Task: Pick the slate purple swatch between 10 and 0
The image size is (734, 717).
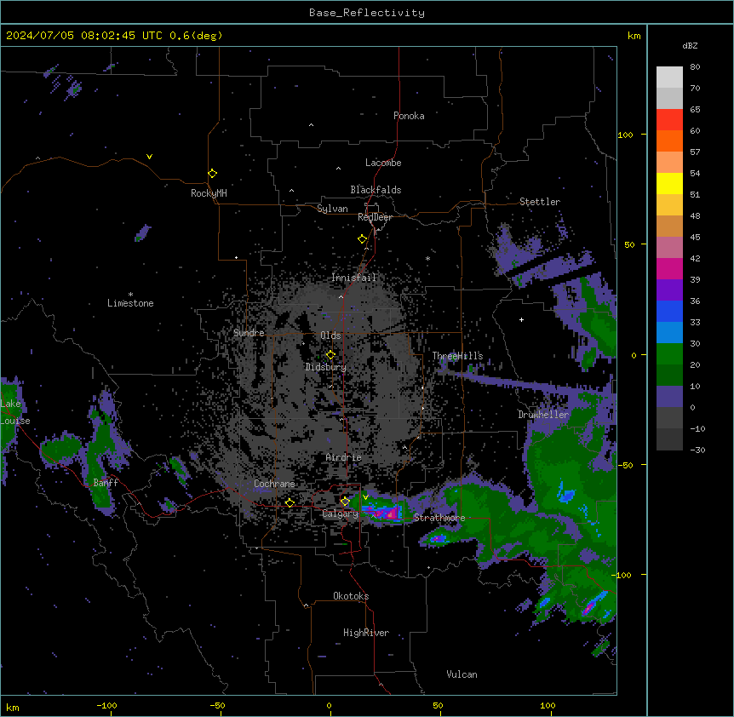Action: pos(669,397)
